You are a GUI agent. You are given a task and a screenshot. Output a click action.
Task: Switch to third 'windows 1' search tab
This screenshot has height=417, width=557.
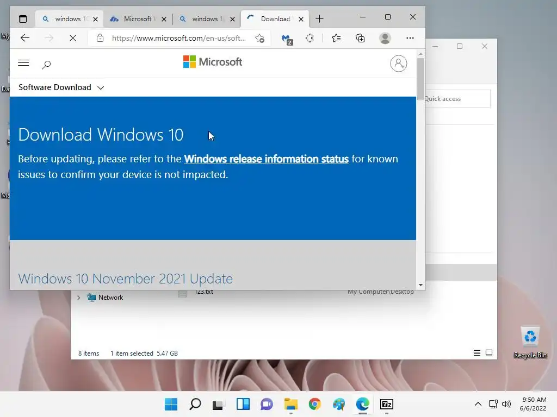(x=206, y=19)
